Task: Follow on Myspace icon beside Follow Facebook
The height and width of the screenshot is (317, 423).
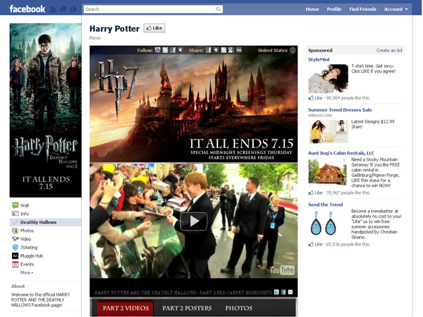Action: (x=180, y=50)
